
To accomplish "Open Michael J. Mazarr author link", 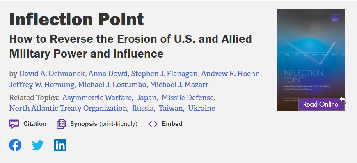I will pos(179,85).
